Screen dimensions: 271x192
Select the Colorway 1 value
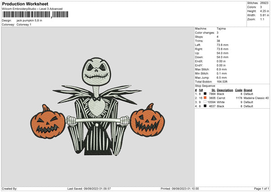tap(24, 24)
